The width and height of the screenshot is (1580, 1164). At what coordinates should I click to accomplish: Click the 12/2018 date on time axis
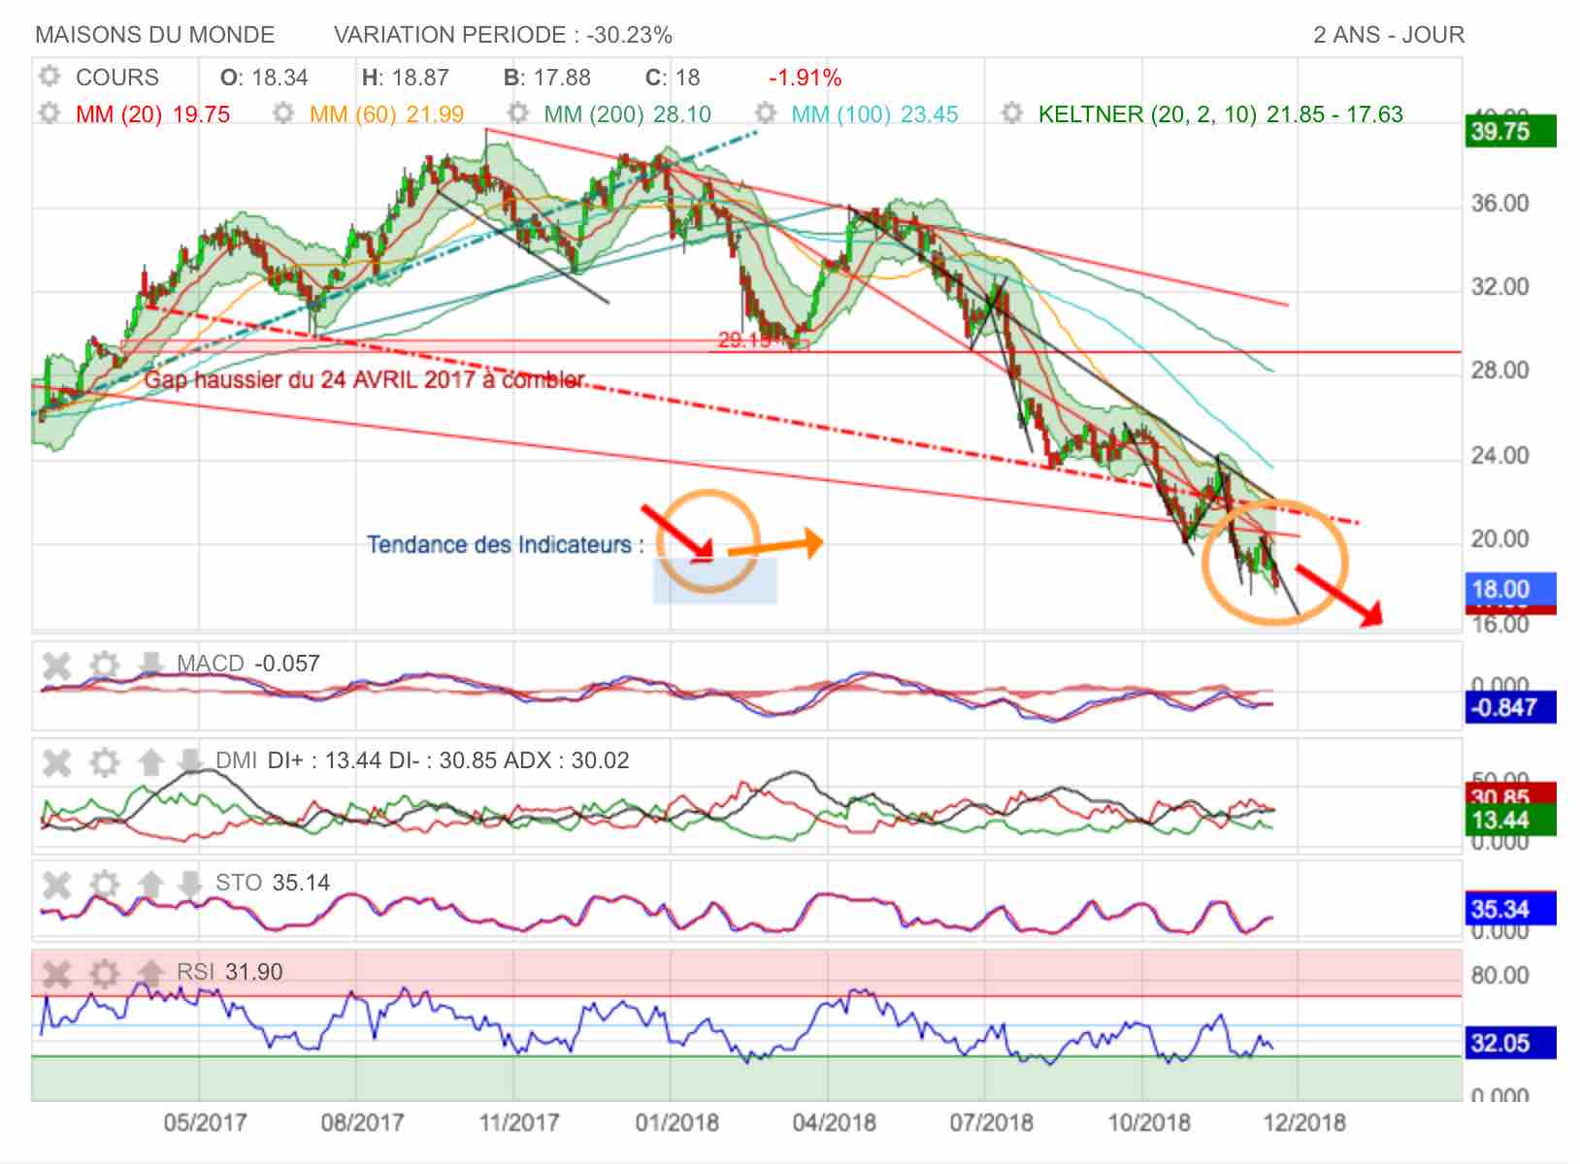pyautogui.click(x=1305, y=1123)
